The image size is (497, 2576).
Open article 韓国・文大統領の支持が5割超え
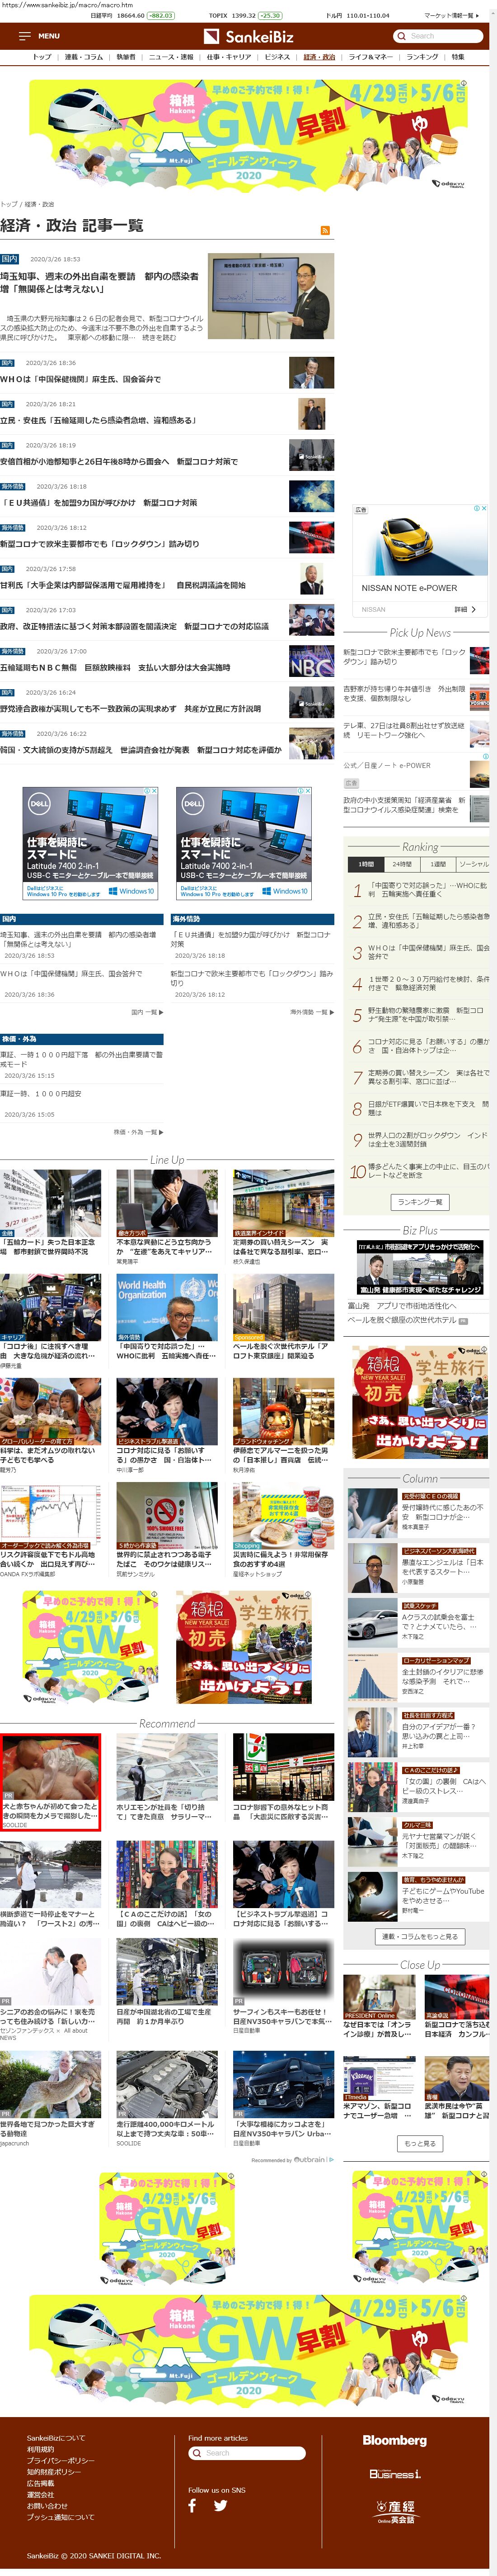coord(141,750)
